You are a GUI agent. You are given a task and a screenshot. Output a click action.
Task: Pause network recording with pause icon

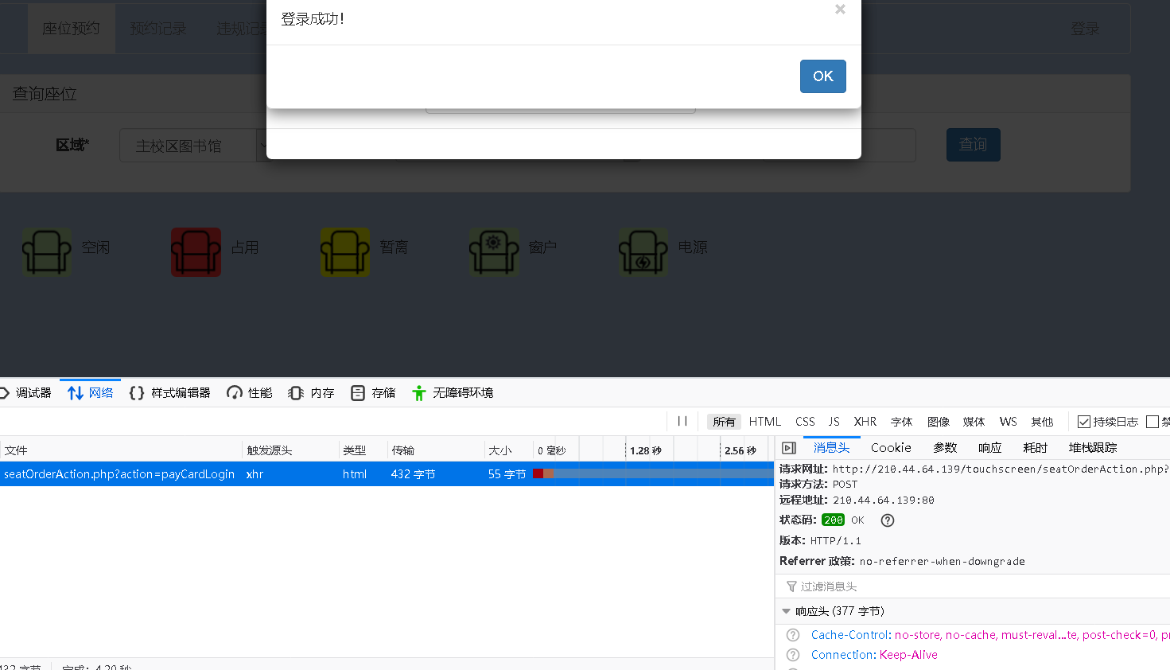(682, 421)
